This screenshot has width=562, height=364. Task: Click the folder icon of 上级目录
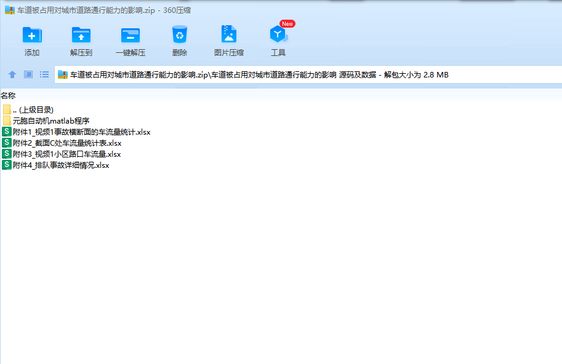tap(6, 109)
